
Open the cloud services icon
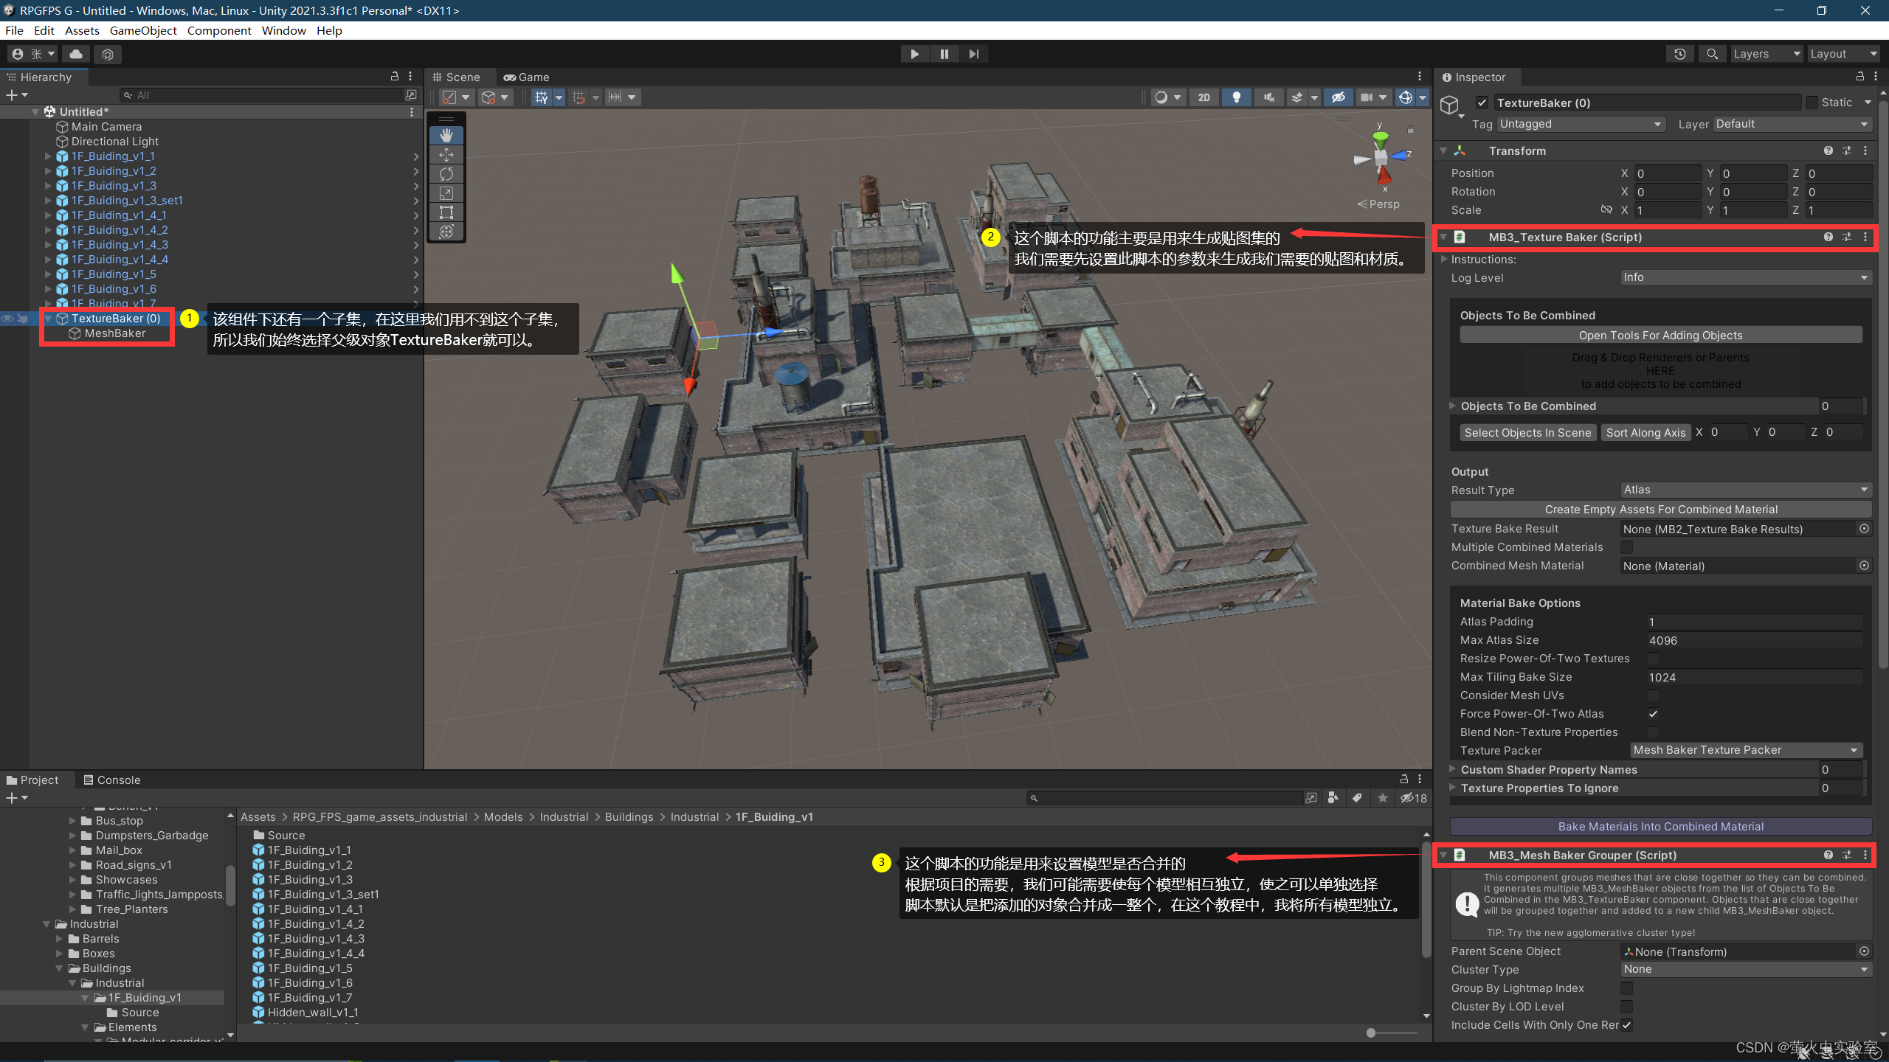[76, 54]
